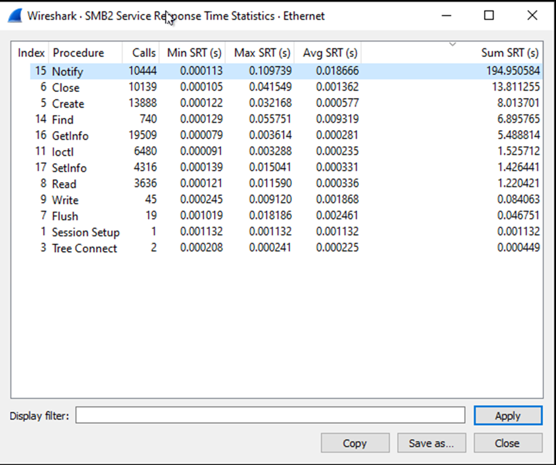
Task: Click the Save as... button
Action: point(431,443)
